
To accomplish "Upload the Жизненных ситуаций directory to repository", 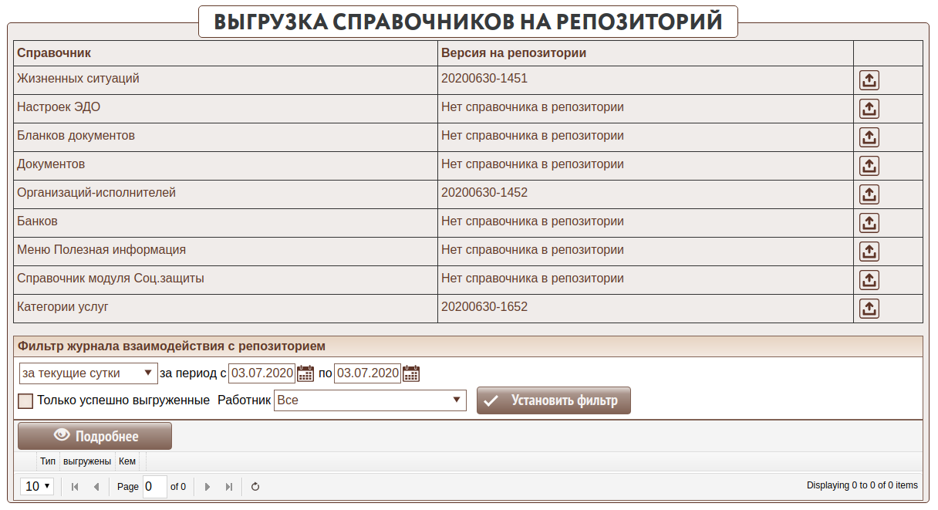I will click(869, 80).
